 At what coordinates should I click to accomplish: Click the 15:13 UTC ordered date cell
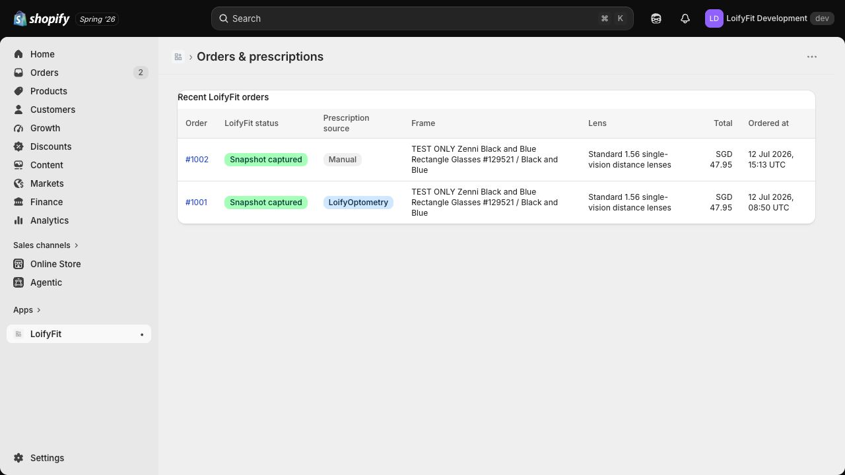771,160
